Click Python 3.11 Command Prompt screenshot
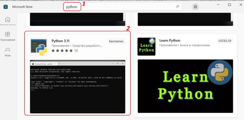244x120 pixels. point(78,86)
